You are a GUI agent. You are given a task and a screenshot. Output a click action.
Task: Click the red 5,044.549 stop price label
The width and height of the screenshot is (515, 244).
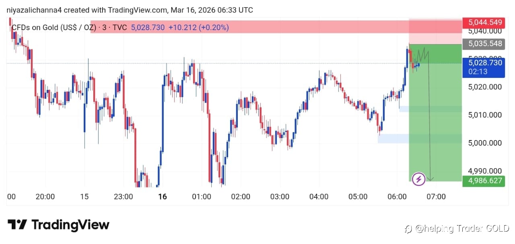tap(482, 22)
